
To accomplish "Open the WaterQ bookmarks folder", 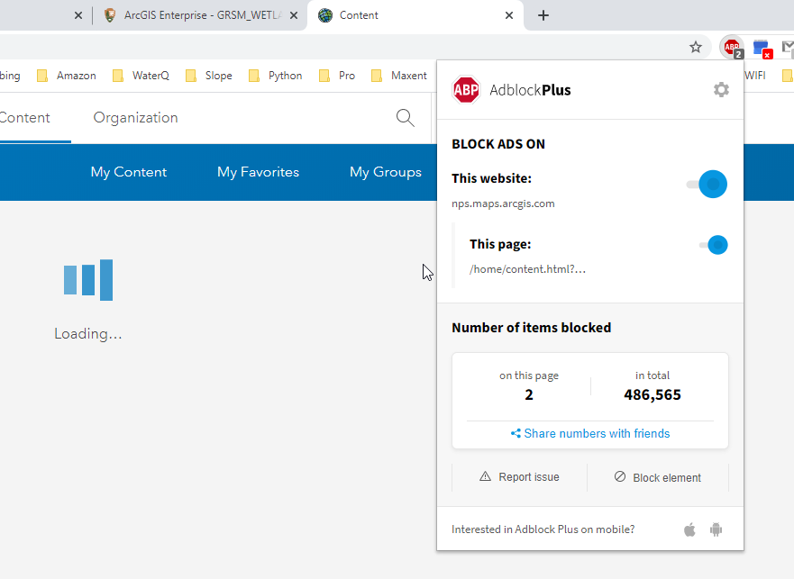I will point(141,76).
